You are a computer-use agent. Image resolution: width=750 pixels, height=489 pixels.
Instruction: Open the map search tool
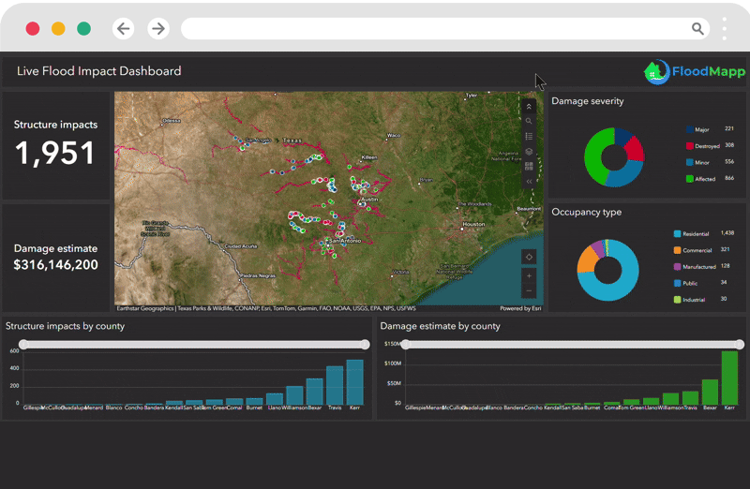[529, 122]
